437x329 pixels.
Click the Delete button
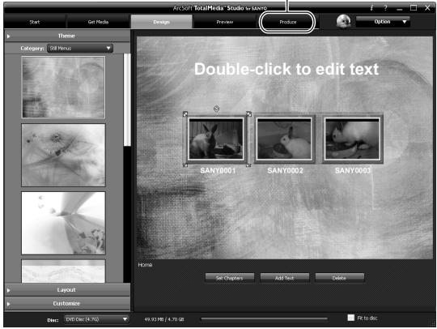pos(339,278)
